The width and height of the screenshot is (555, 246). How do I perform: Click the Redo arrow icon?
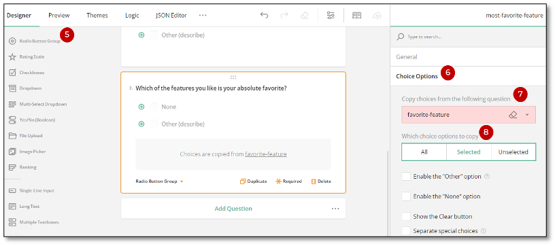point(284,15)
